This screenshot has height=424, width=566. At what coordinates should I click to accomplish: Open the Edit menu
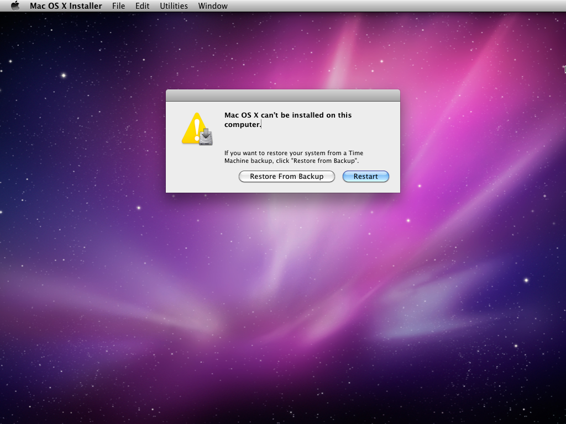coord(142,6)
